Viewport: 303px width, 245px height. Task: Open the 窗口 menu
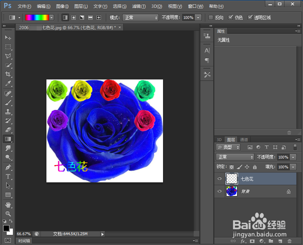pyautogui.click(x=195, y=6)
